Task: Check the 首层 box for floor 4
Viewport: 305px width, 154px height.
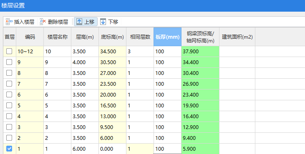Action: (x=9, y=117)
